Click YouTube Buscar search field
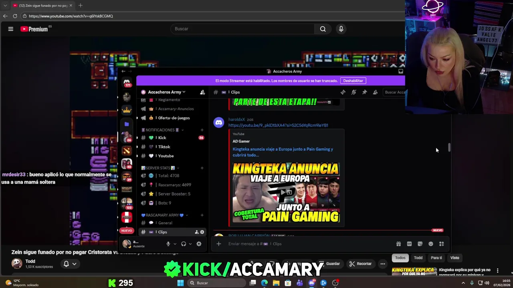The height and width of the screenshot is (288, 513). point(242,29)
